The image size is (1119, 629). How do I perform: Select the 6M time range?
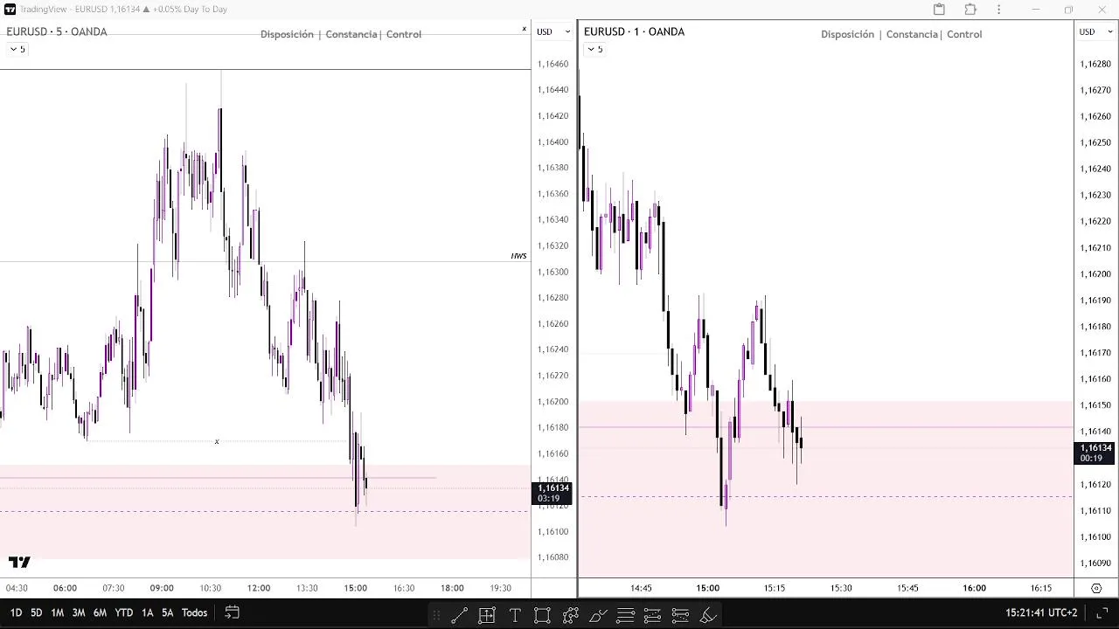coord(100,612)
